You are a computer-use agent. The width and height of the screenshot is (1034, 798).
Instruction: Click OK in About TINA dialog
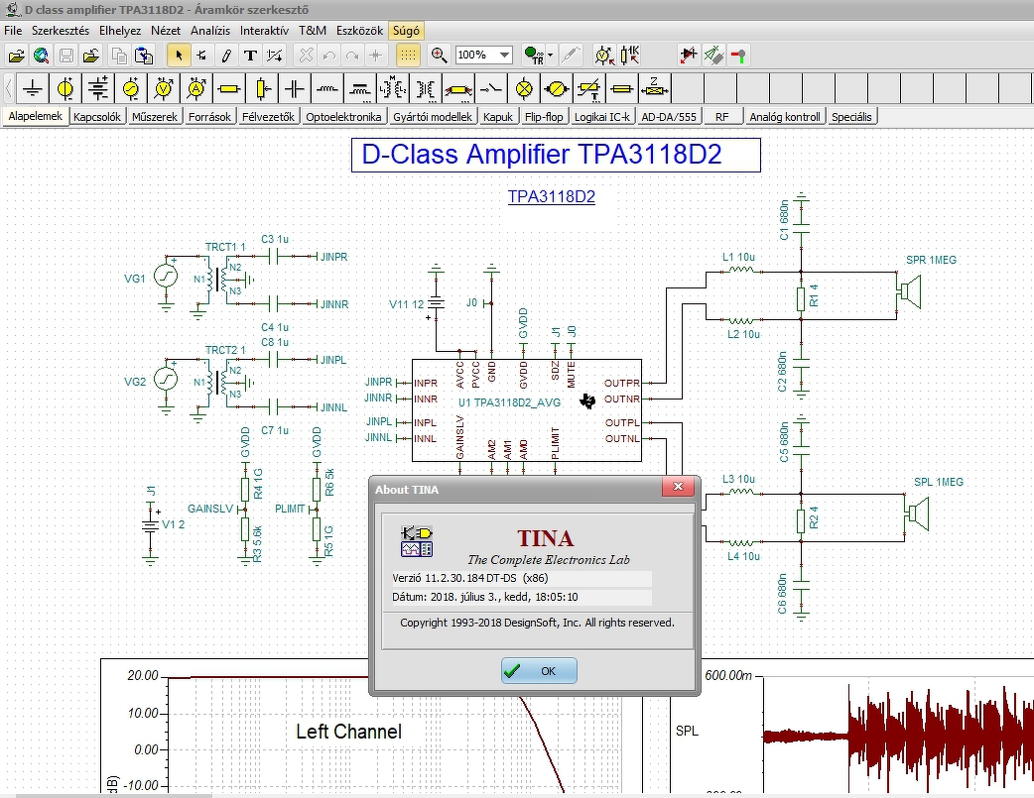tap(539, 671)
